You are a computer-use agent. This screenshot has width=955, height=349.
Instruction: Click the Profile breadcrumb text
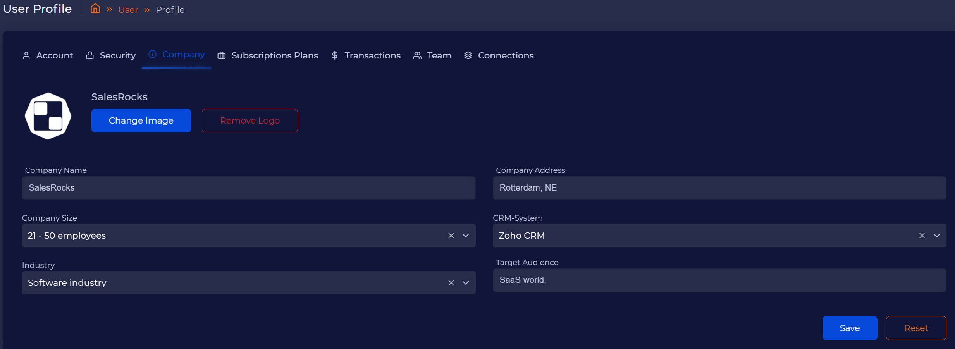170,10
